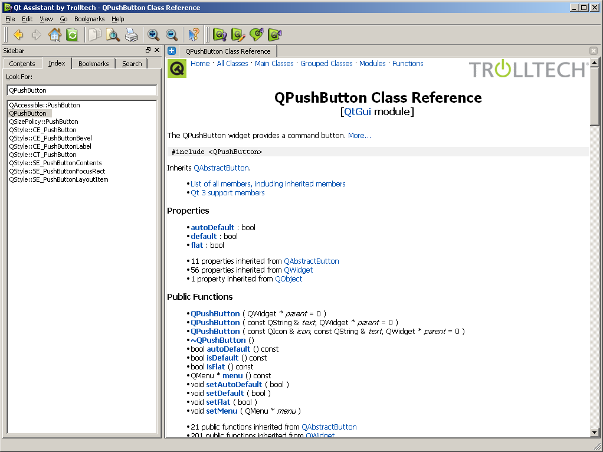Open the setMenu function link
This screenshot has width=603, height=452.
tap(222, 411)
